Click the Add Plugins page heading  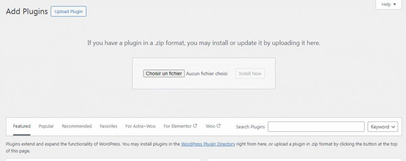pos(26,11)
